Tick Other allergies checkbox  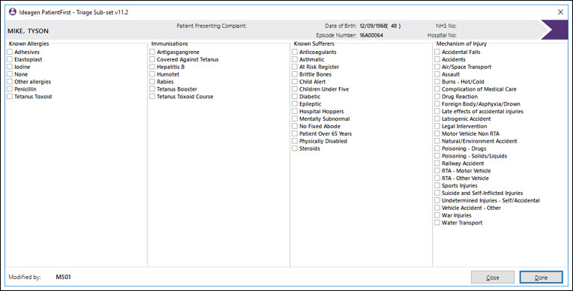pos(10,82)
